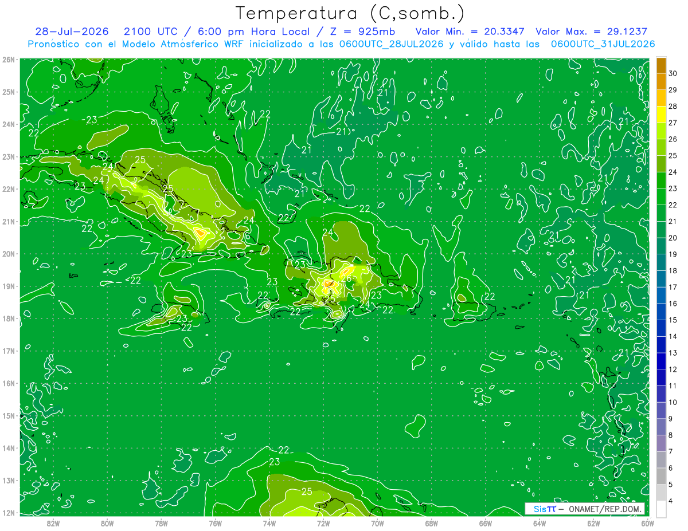Click the '25N' latitude label
This screenshot has height=531, width=688.
(9, 92)
